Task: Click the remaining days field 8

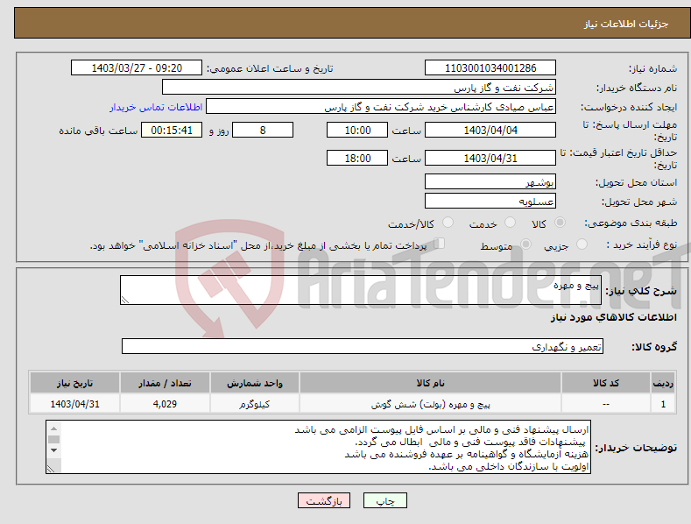Action: click(x=263, y=130)
